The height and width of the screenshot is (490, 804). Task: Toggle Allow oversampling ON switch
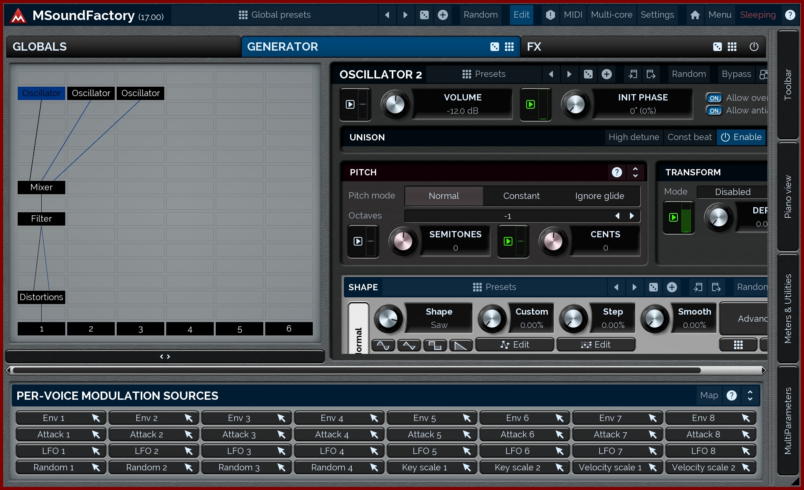point(714,98)
